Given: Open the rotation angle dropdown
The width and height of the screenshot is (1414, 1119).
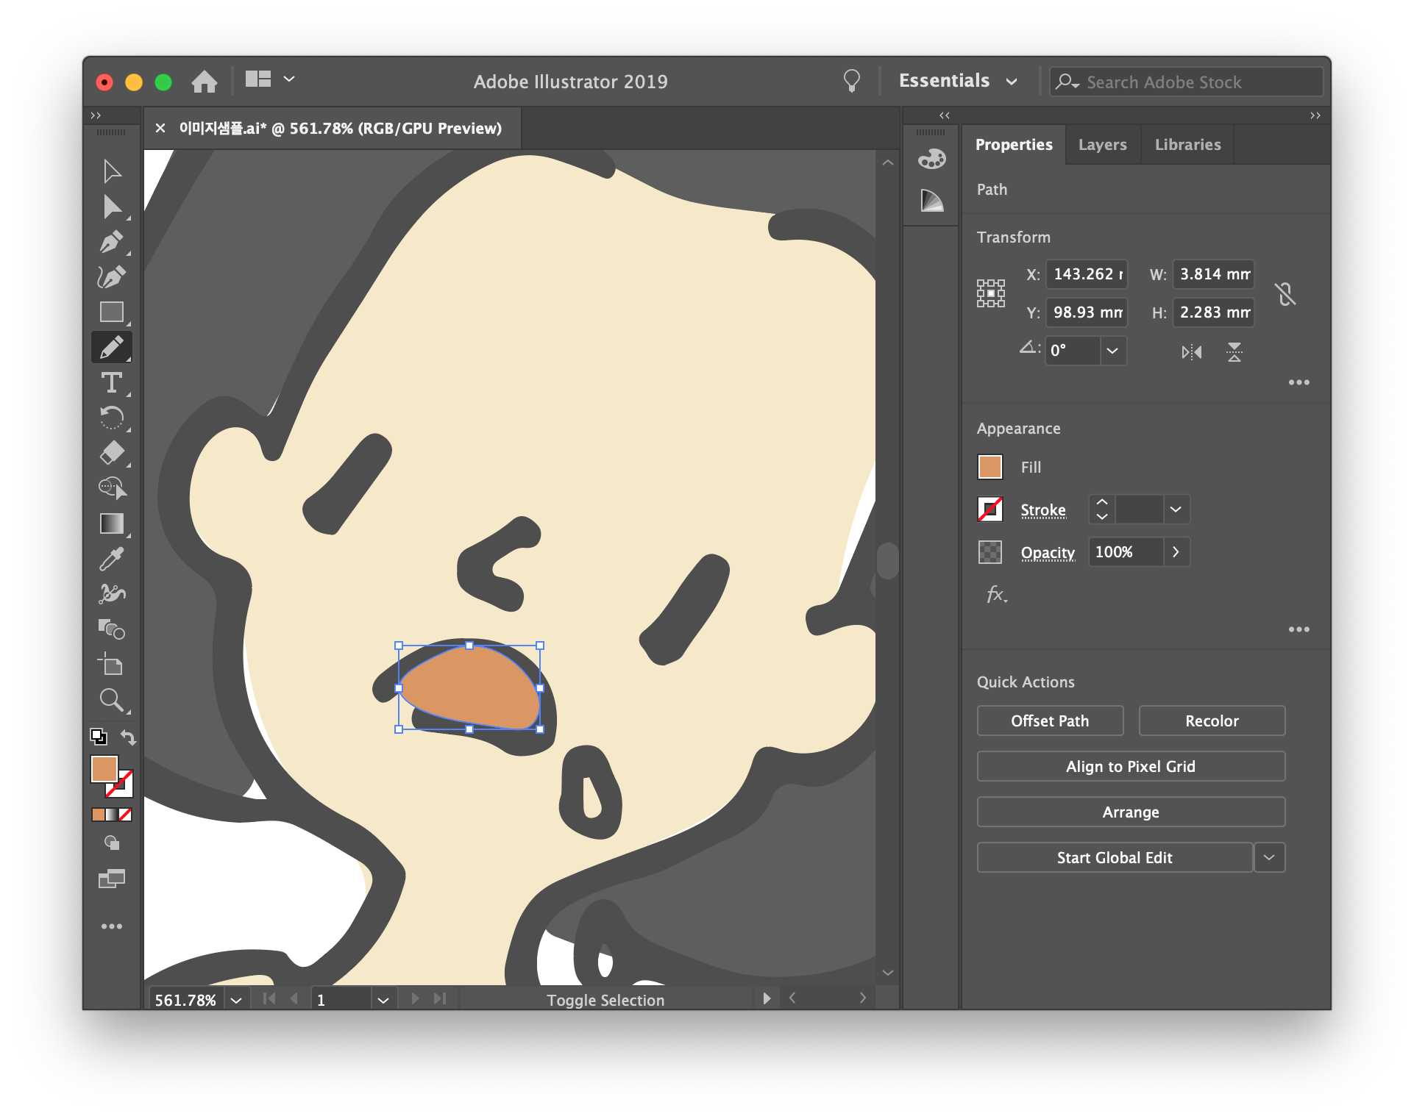Looking at the screenshot, I should point(1112,351).
